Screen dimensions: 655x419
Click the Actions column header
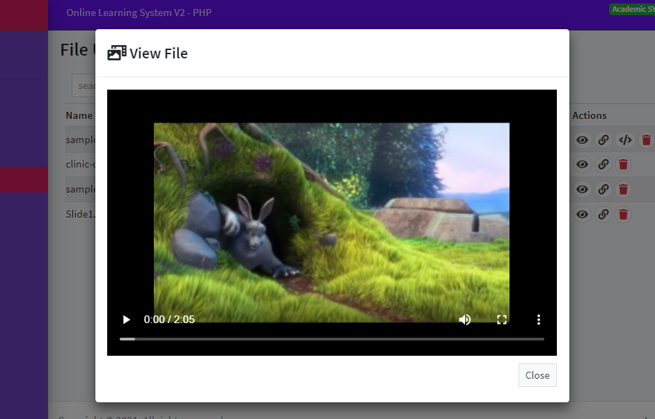(x=590, y=115)
